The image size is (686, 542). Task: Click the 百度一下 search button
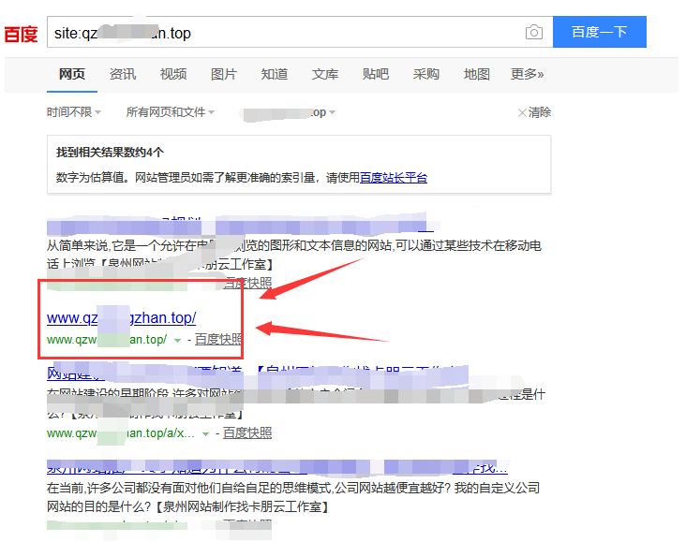(x=600, y=32)
